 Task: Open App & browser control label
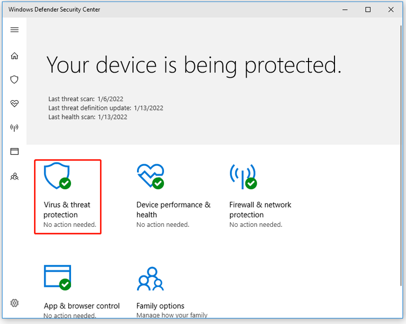[x=82, y=306]
